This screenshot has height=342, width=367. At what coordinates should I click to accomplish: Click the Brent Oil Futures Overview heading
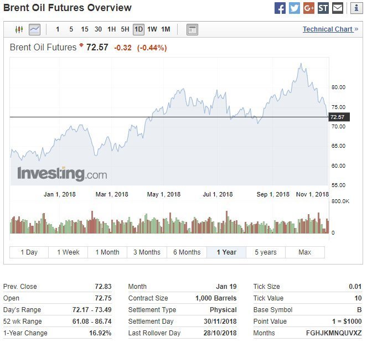click(68, 8)
